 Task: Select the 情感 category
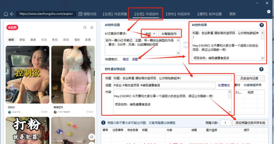tap(77, 40)
